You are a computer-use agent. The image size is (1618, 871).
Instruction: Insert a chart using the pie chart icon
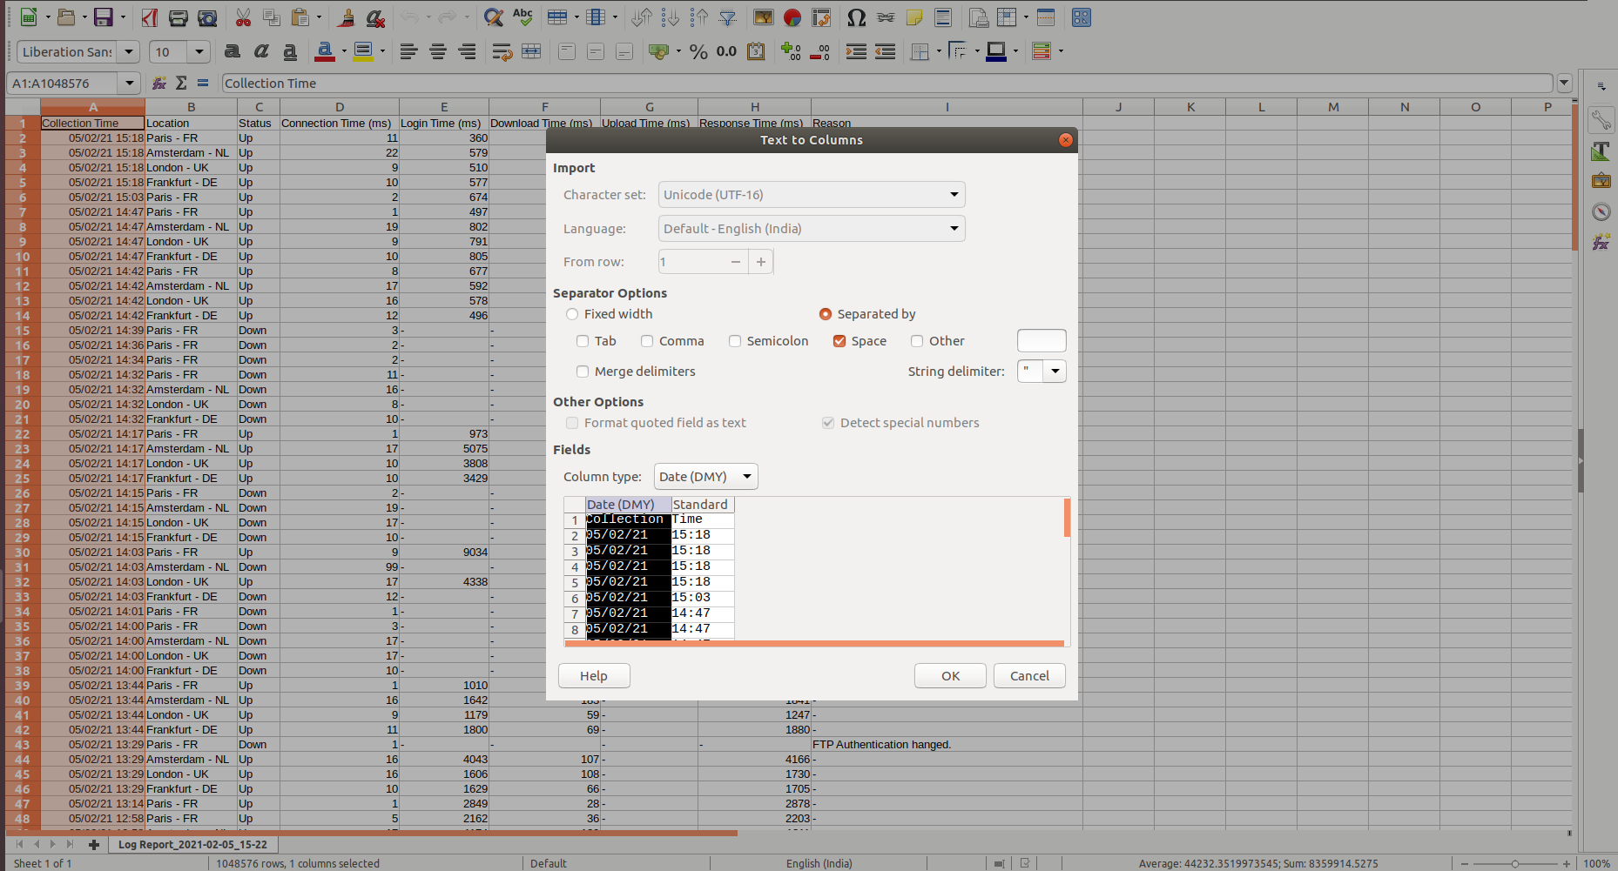[x=792, y=17]
